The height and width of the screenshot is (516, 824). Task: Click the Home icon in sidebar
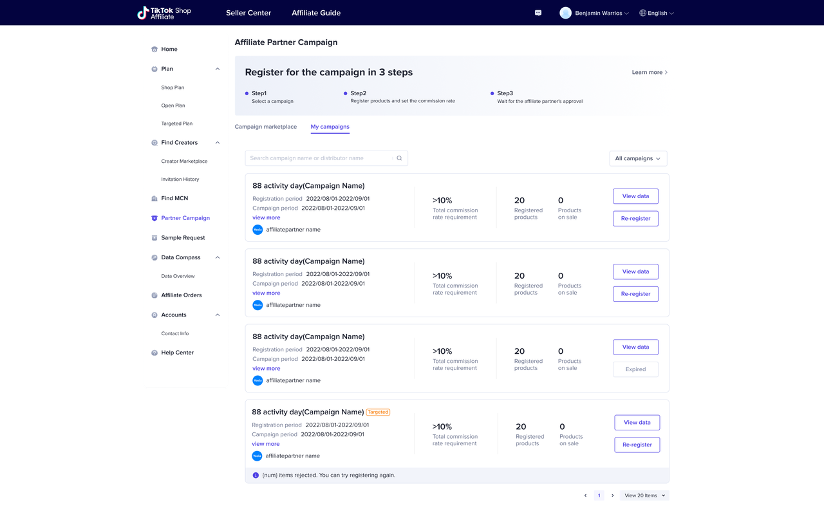coord(154,50)
